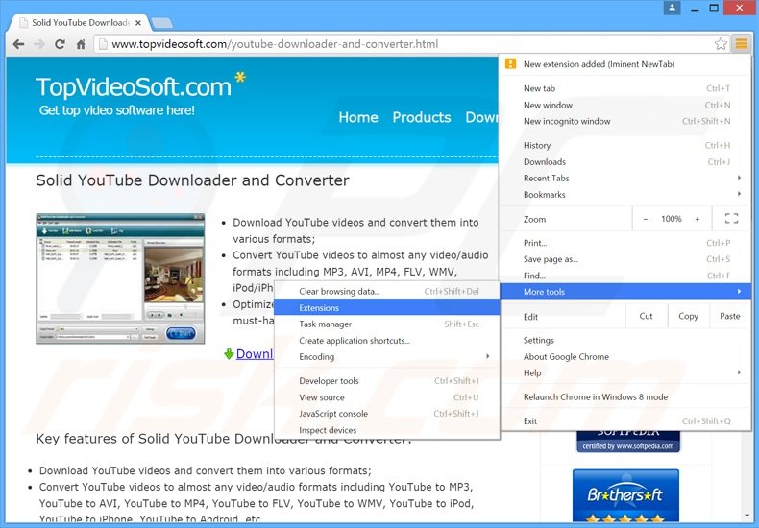Click the TopVideoSoft.com site logo
Viewport: 759px width, 528px height.
point(141,86)
